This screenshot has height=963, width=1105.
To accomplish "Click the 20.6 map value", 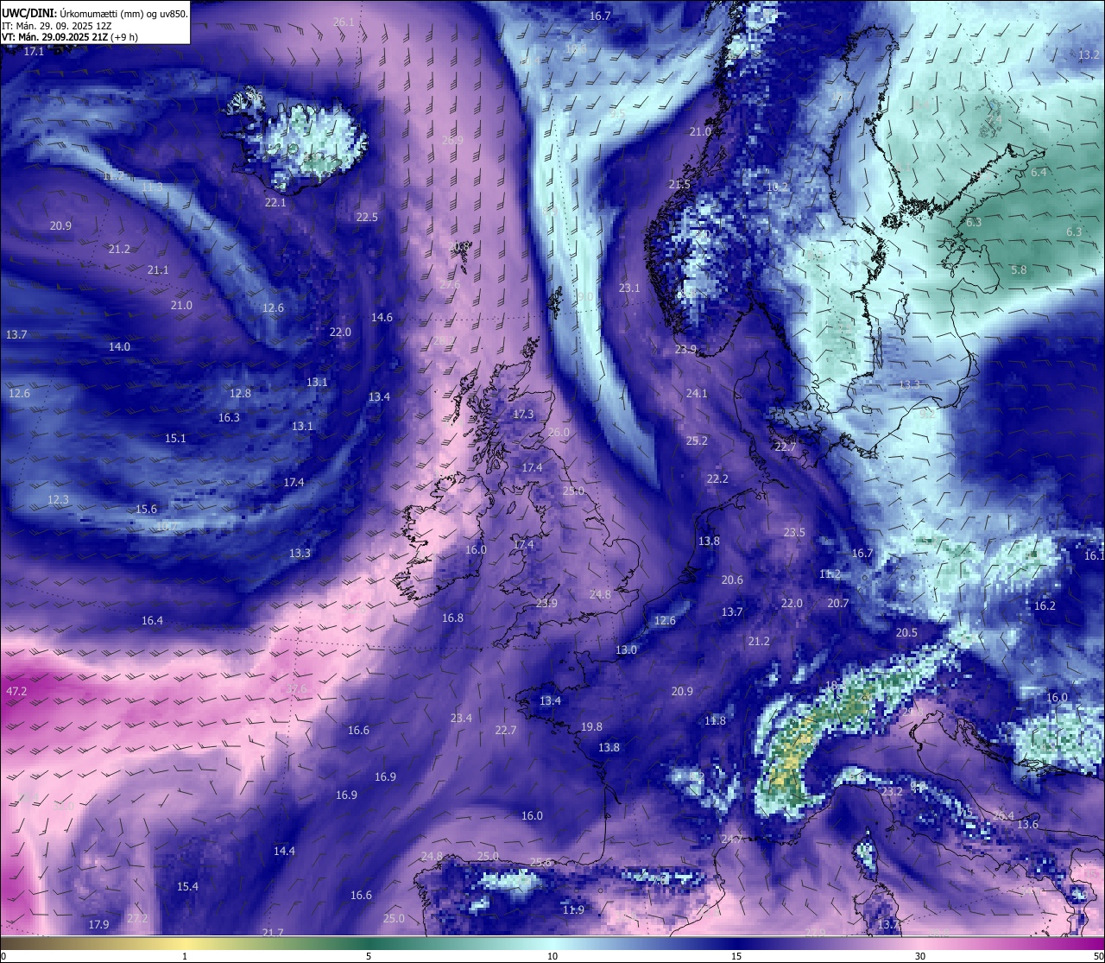I will [x=732, y=580].
